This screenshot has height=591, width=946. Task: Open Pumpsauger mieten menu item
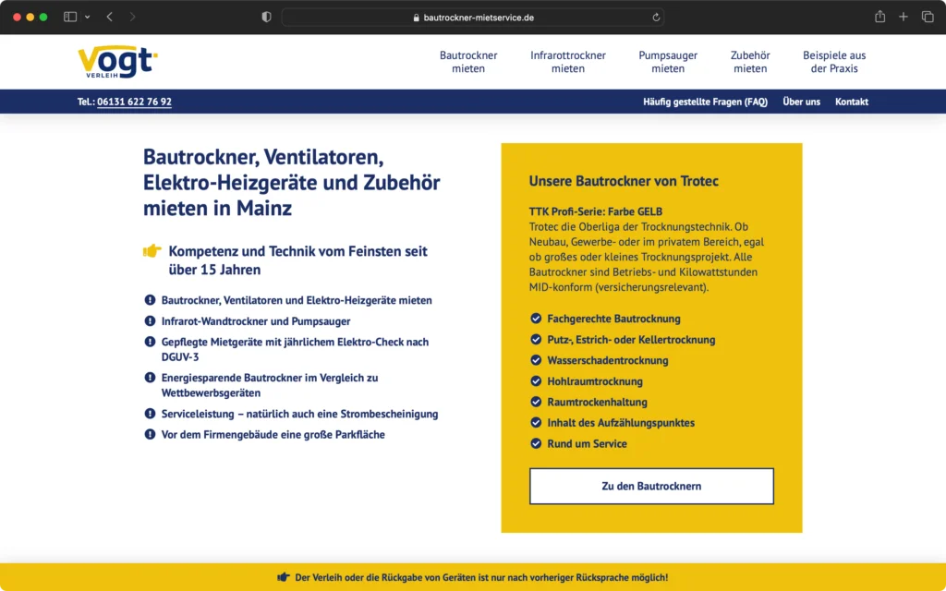pyautogui.click(x=668, y=62)
